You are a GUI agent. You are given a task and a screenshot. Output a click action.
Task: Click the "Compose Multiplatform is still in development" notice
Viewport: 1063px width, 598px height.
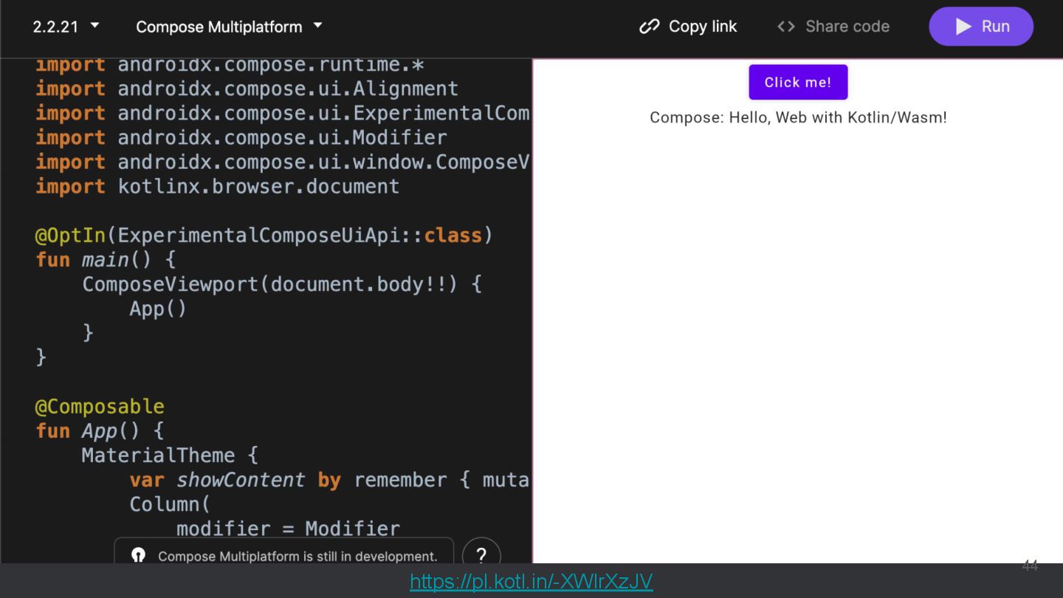tap(297, 556)
